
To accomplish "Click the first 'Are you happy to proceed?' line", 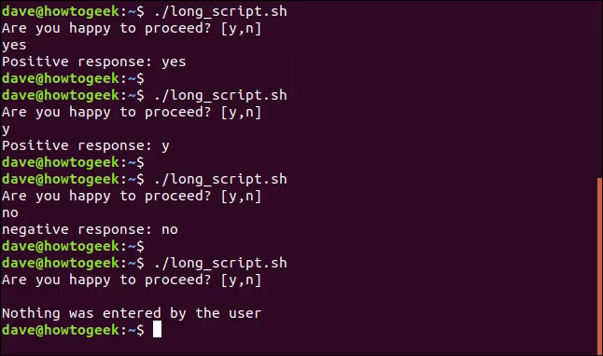I will pyautogui.click(x=132, y=28).
